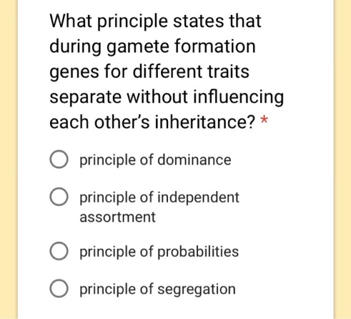Click the 'principle of dominance' option label
This screenshot has width=351, height=319.
(x=155, y=160)
